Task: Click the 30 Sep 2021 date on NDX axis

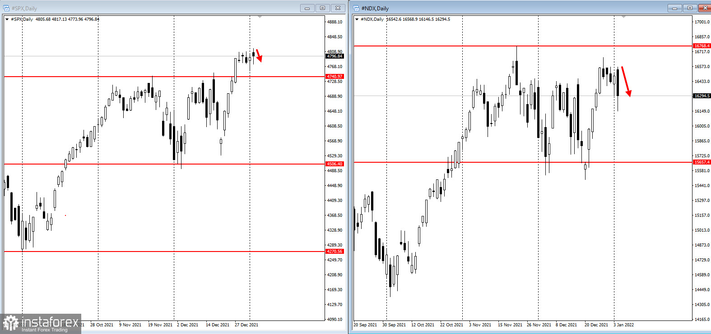Action: tap(394, 325)
